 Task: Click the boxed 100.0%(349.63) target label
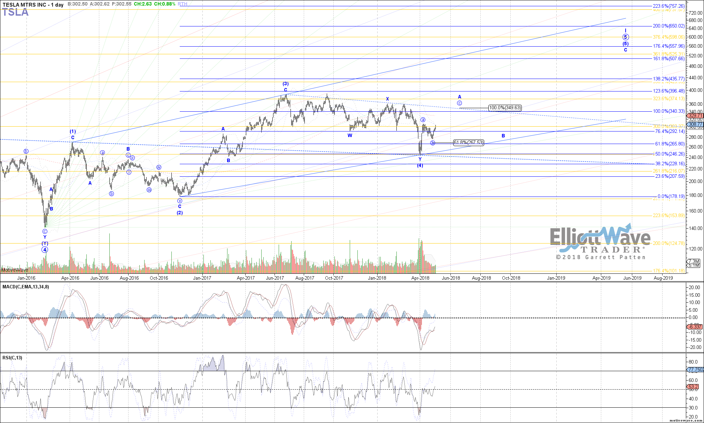(505, 108)
